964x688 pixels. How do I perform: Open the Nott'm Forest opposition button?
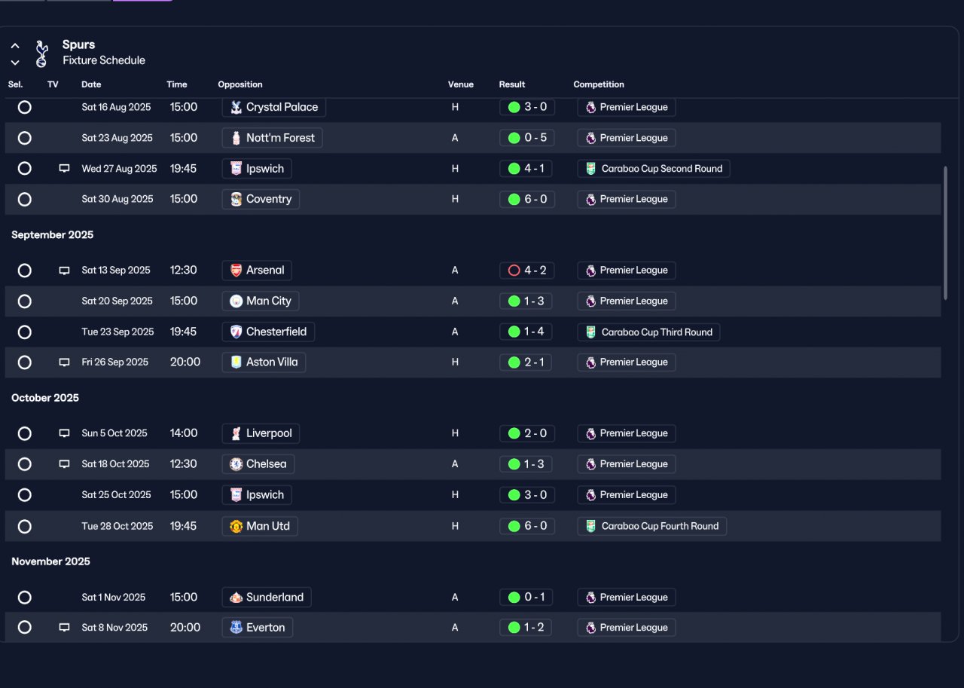(273, 138)
